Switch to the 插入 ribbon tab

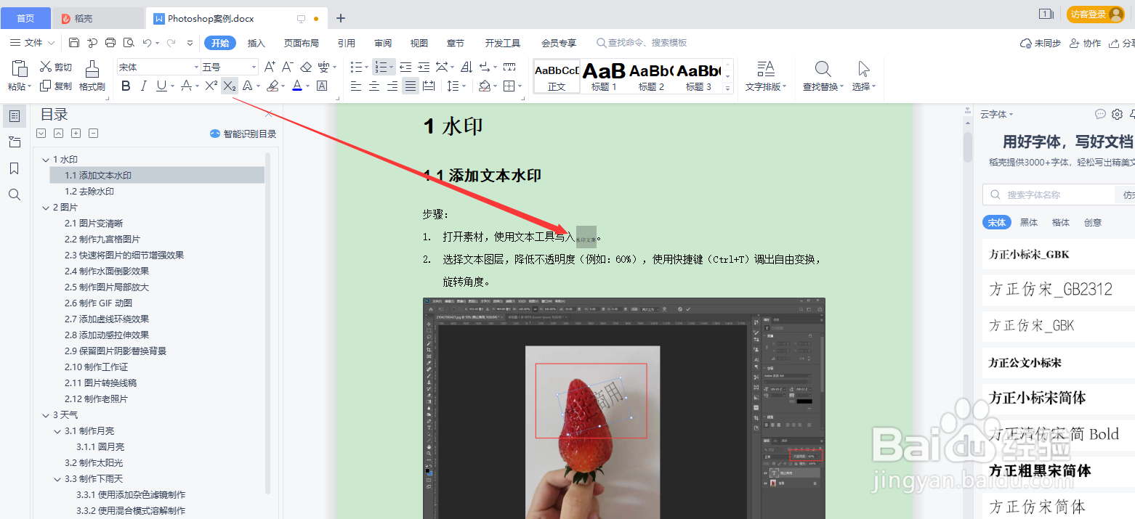click(257, 42)
